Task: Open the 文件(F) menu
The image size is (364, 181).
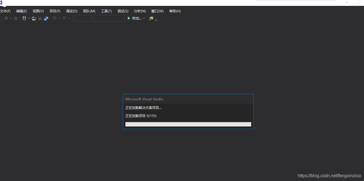Action: pos(5,11)
